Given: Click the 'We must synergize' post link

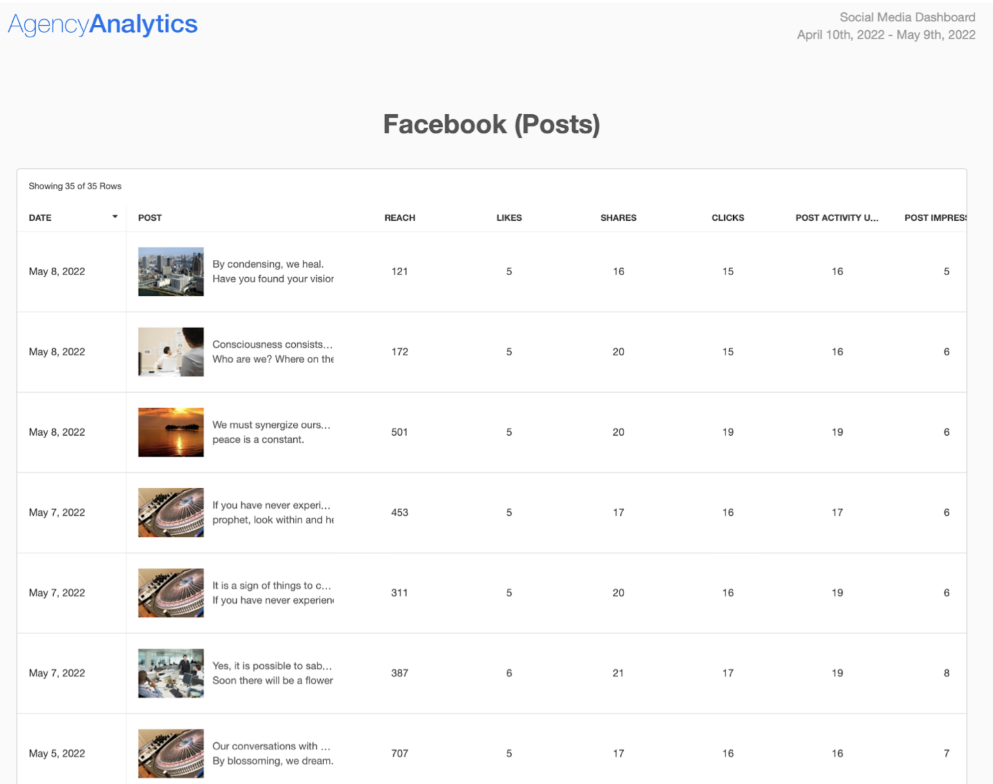Looking at the screenshot, I should tap(273, 432).
